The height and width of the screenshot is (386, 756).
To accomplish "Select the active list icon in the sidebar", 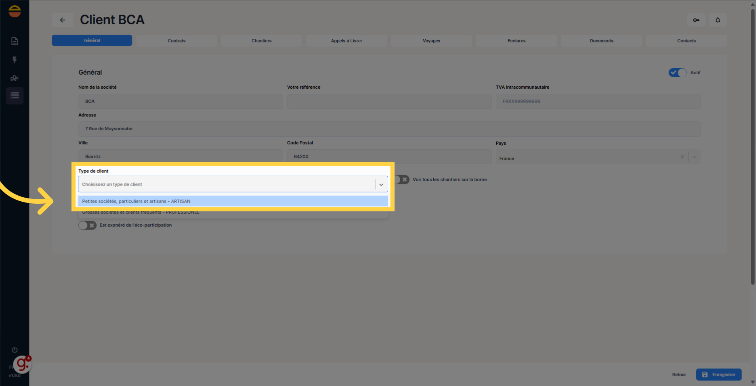I will coord(15,96).
